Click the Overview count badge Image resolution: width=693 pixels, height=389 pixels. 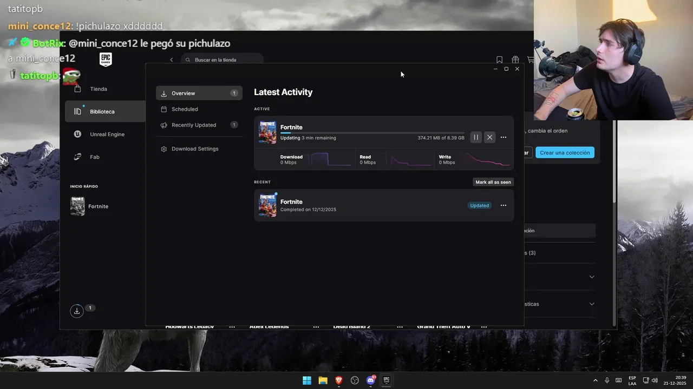[x=234, y=93]
